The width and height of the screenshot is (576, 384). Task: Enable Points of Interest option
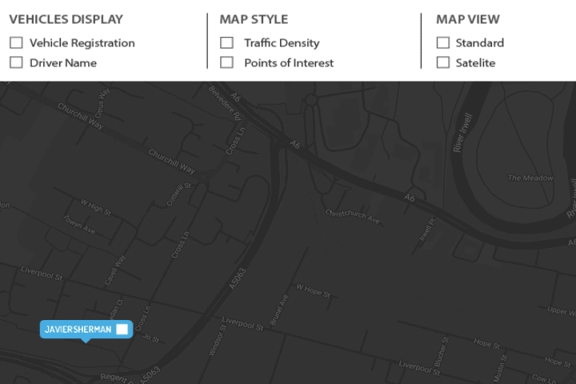coord(227,63)
